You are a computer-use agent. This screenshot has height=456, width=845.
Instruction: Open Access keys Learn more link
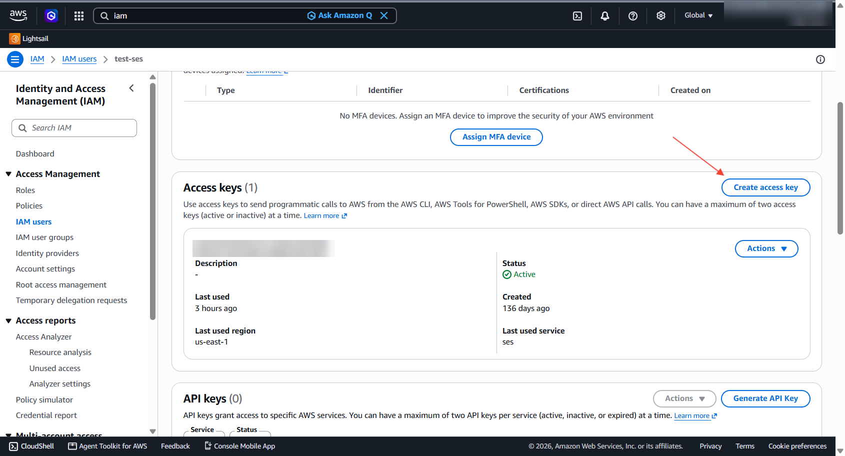(x=325, y=215)
